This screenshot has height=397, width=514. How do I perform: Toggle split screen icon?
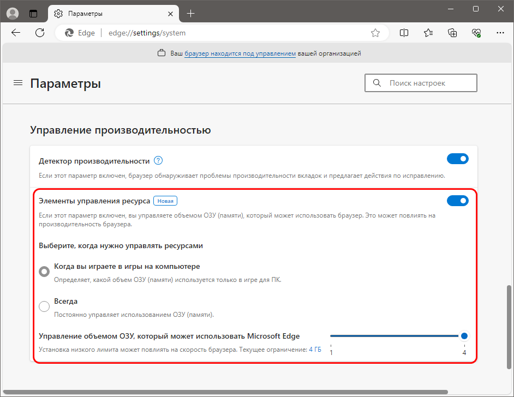pos(404,33)
